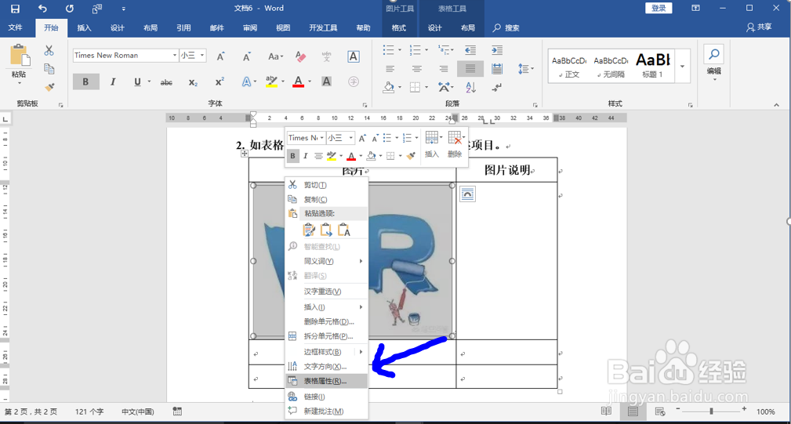Toggle character shading A icon

click(326, 82)
